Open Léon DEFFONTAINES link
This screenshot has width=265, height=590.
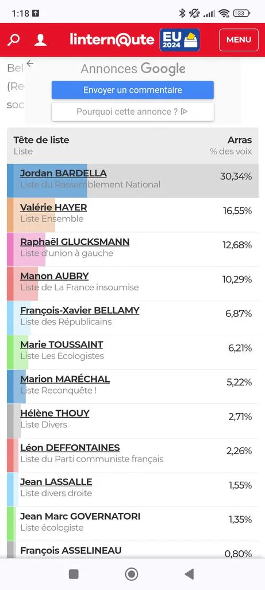click(x=70, y=448)
